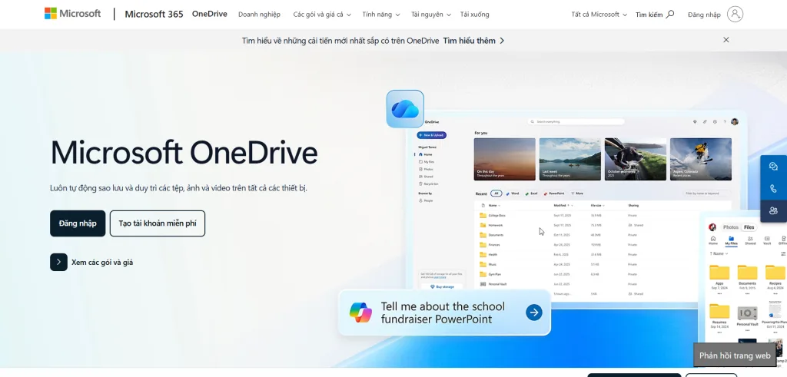Go to the OneDrive nav item

(209, 14)
